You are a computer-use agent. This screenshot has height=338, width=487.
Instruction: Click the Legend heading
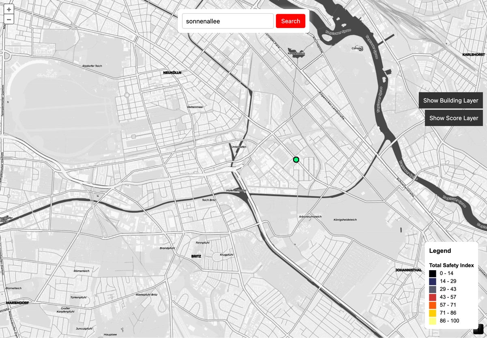(440, 251)
